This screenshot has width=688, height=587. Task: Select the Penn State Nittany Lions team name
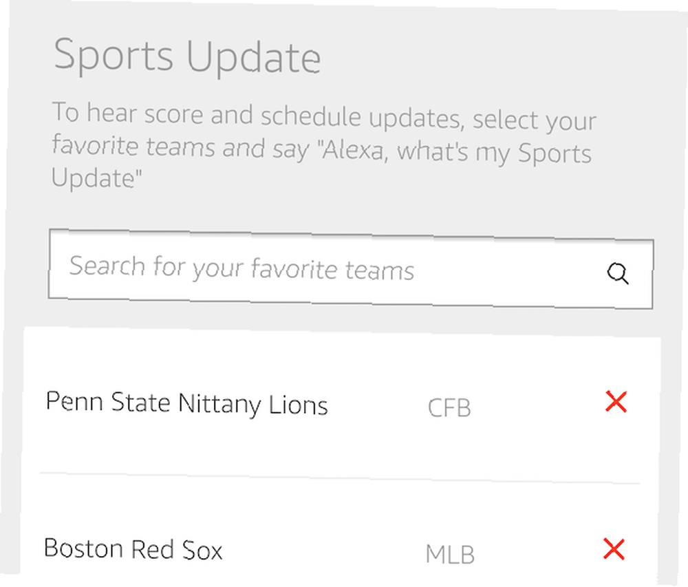click(x=187, y=404)
